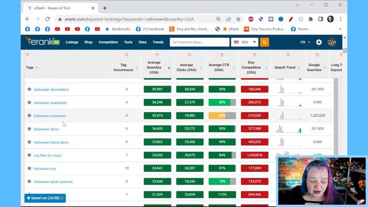
Task: Star the halloween costumes tag
Action: click(x=29, y=116)
